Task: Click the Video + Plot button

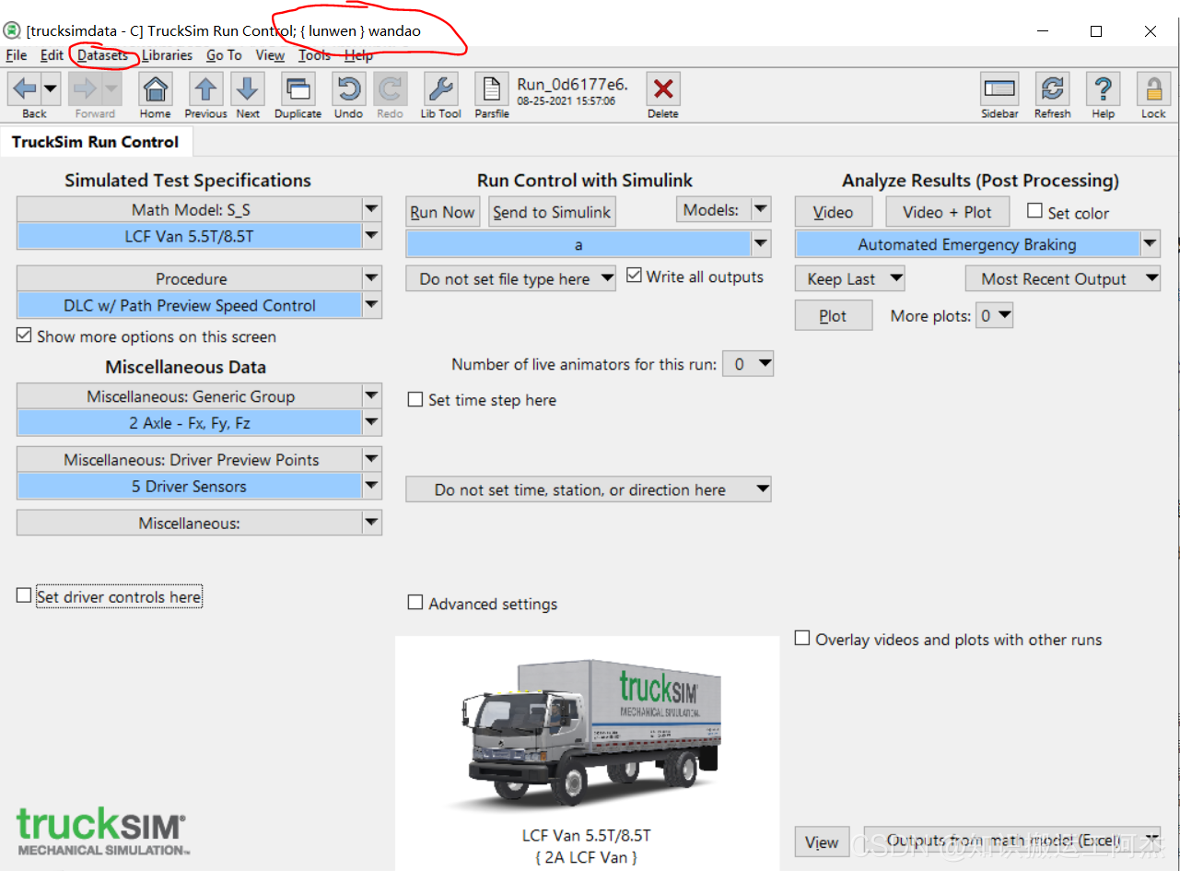Action: pos(947,212)
